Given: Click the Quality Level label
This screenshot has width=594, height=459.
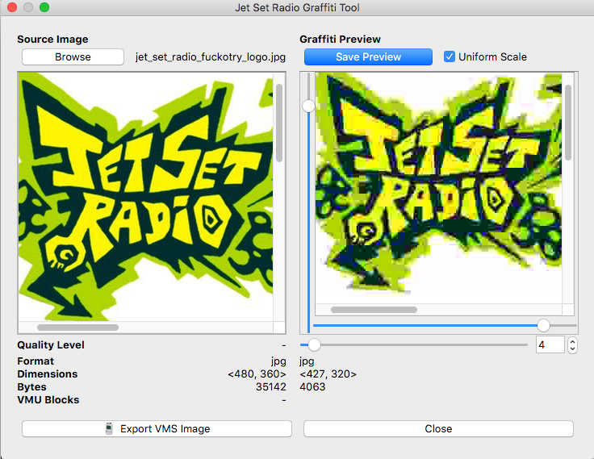Looking at the screenshot, I should coord(51,345).
